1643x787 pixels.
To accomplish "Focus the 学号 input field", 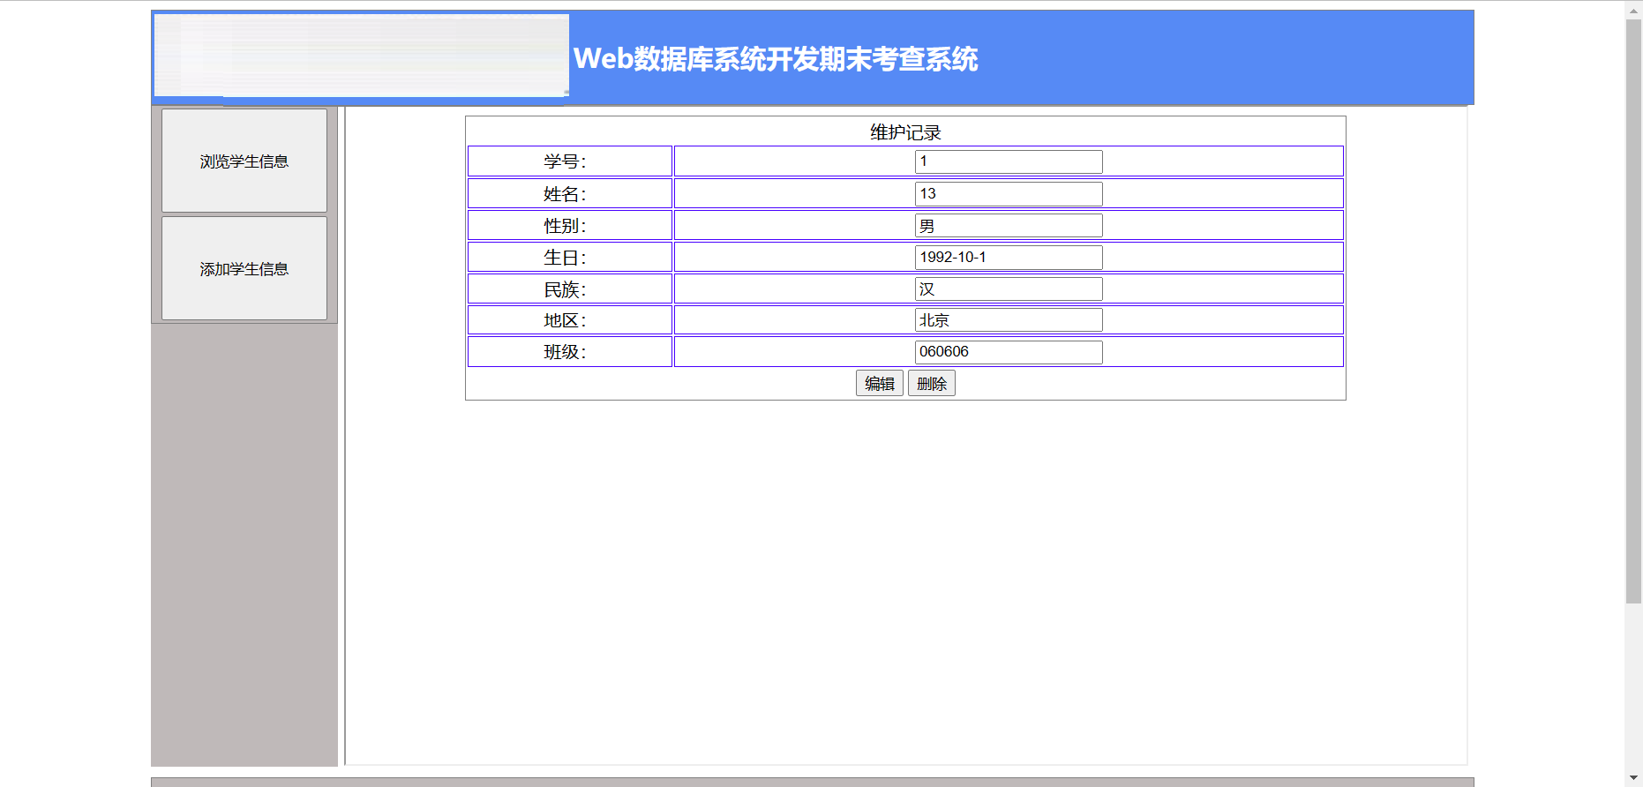I will pyautogui.click(x=1009, y=161).
